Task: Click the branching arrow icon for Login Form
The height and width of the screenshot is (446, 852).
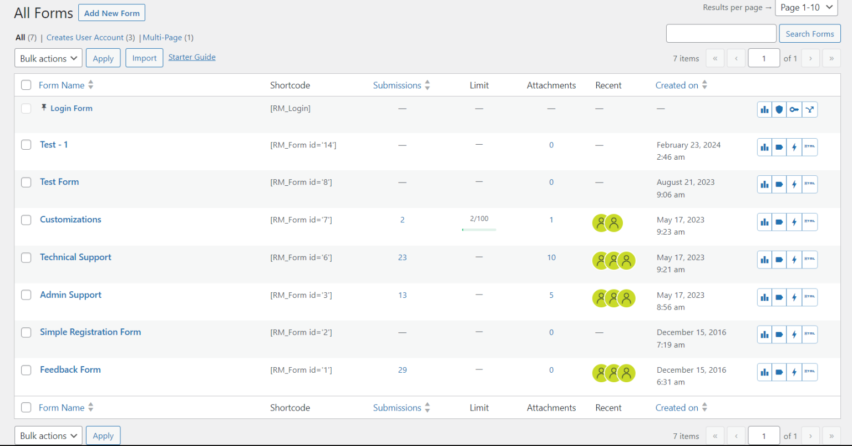Action: coord(810,110)
